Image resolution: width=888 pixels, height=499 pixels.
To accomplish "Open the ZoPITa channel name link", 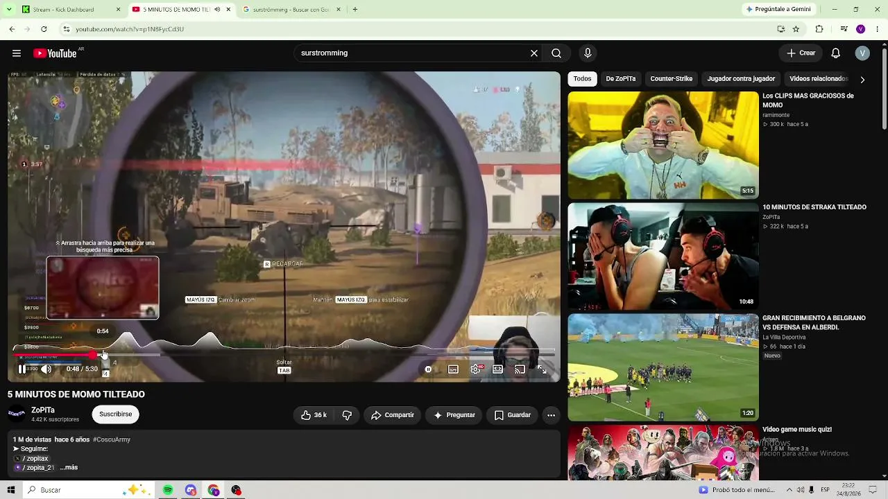I will 43,410.
